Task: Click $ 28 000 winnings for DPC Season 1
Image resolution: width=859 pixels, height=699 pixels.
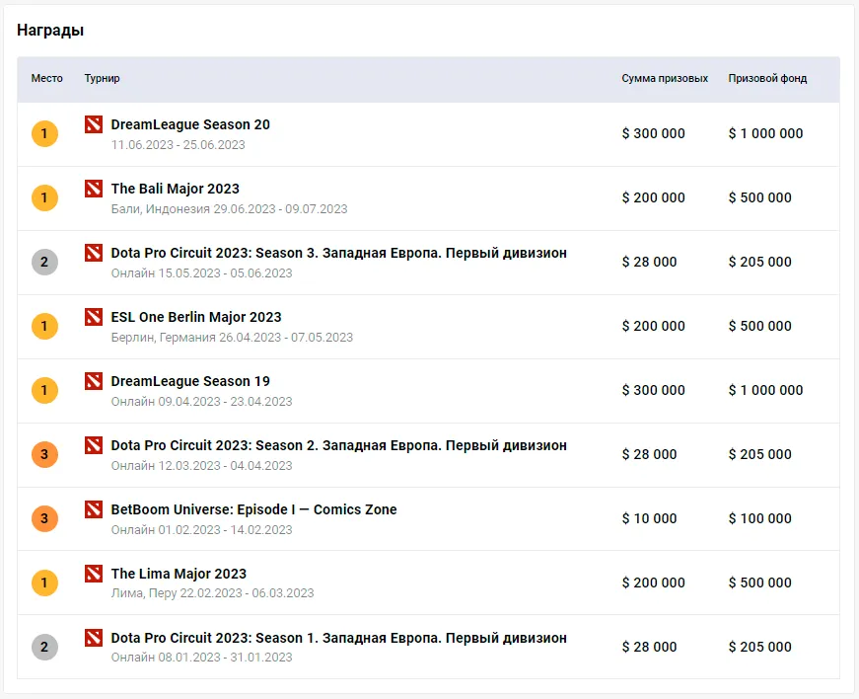Action: click(649, 647)
